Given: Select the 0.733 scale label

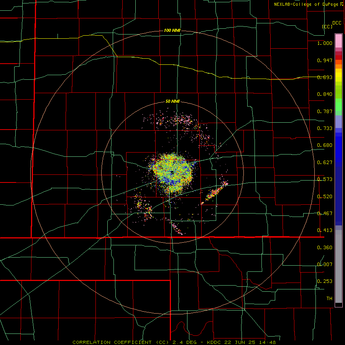Looking at the screenshot, I should point(325,128).
